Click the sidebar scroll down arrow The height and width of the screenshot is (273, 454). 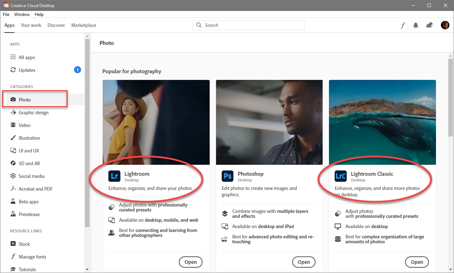coord(87,269)
